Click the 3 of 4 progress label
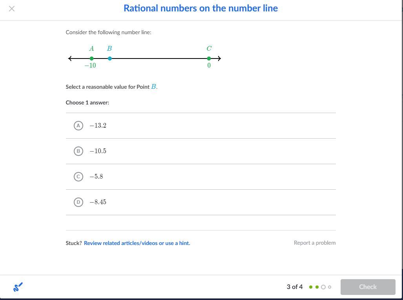This screenshot has width=403, height=300. click(295, 287)
